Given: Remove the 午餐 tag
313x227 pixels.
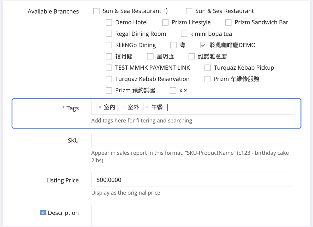Looking at the screenshot, I should click(x=147, y=107).
